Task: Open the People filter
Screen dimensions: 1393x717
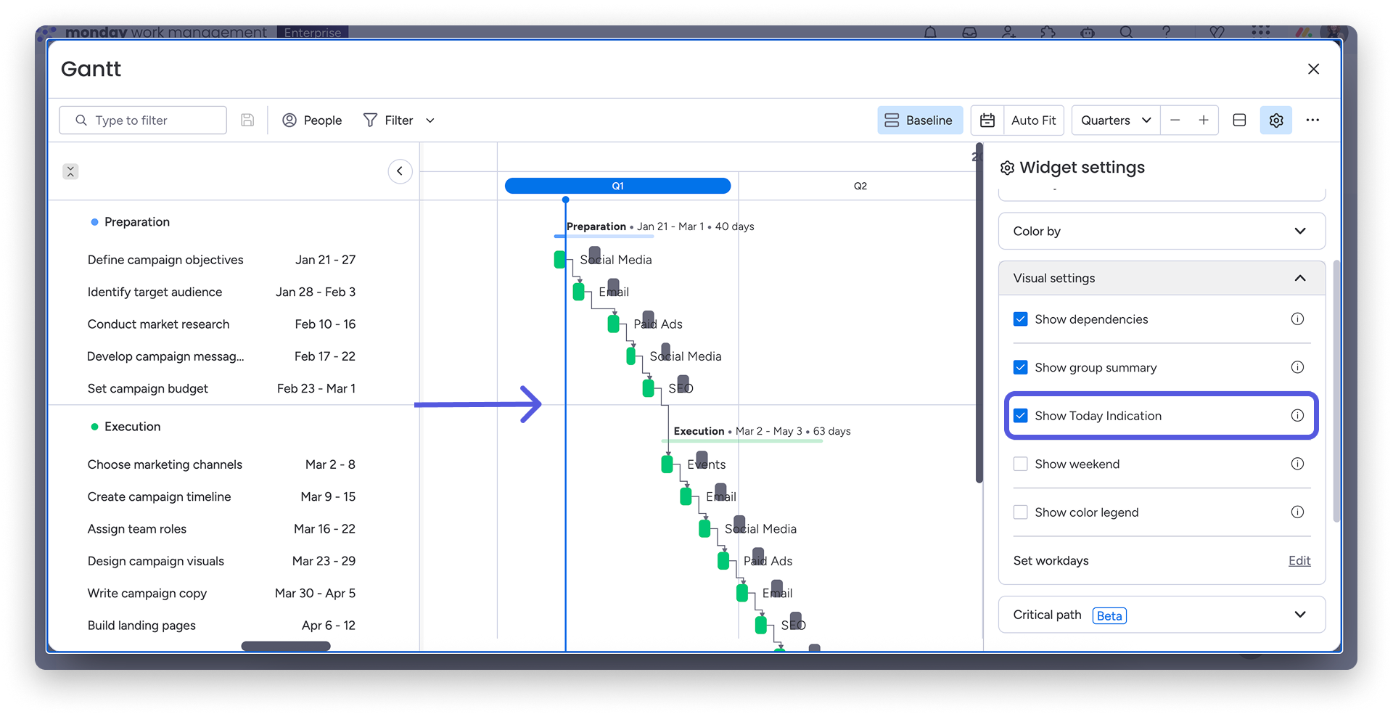Action: [x=312, y=120]
